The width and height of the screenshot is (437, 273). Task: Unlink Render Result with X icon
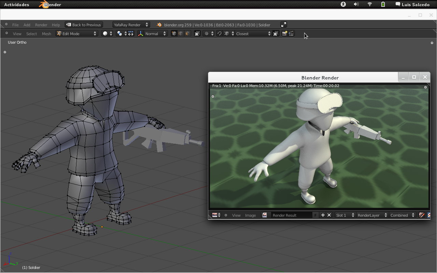coord(329,215)
